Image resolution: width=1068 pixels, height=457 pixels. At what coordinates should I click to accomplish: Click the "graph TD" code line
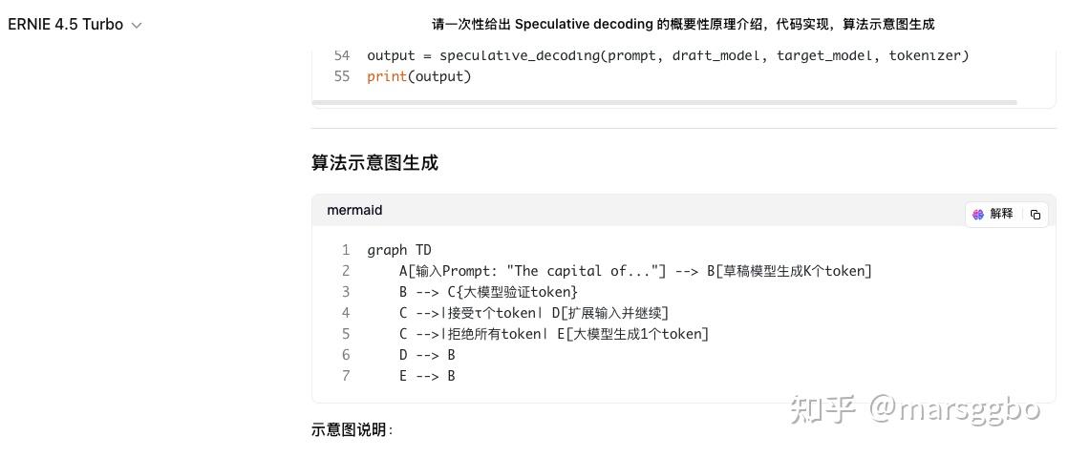399,250
